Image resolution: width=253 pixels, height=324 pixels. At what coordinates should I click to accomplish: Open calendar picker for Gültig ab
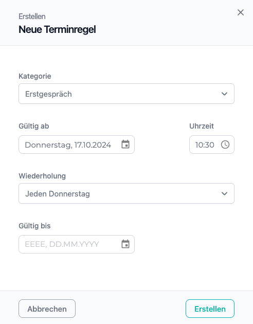[125, 144]
